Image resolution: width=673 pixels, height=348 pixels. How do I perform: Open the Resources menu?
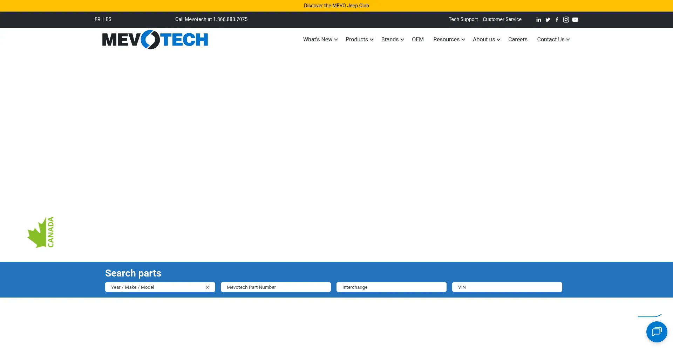tap(449, 40)
